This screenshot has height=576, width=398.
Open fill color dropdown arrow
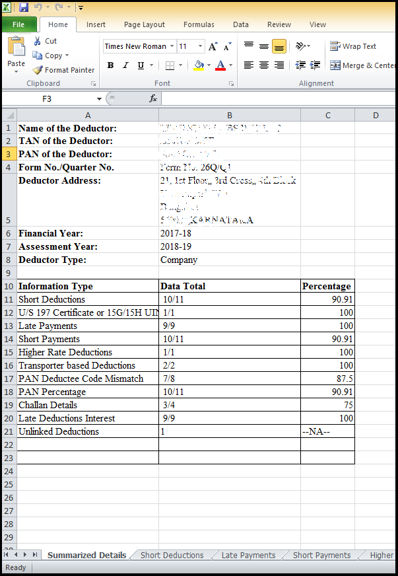[209, 65]
